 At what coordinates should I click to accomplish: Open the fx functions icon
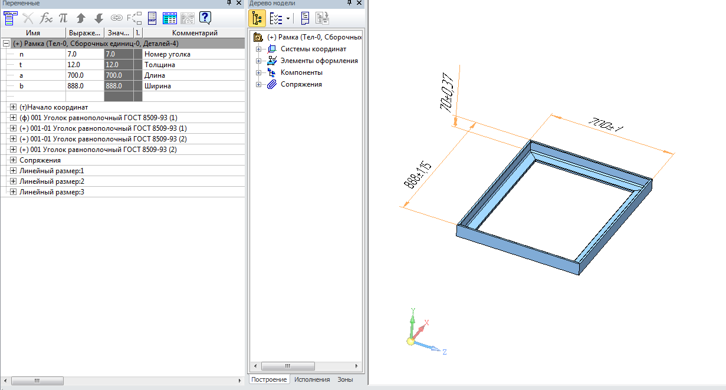click(x=46, y=18)
